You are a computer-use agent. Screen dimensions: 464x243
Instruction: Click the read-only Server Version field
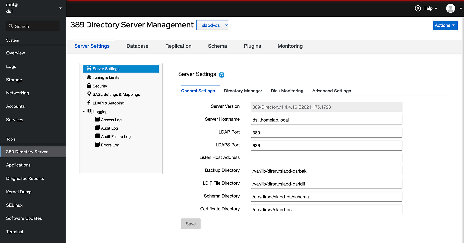click(326, 107)
